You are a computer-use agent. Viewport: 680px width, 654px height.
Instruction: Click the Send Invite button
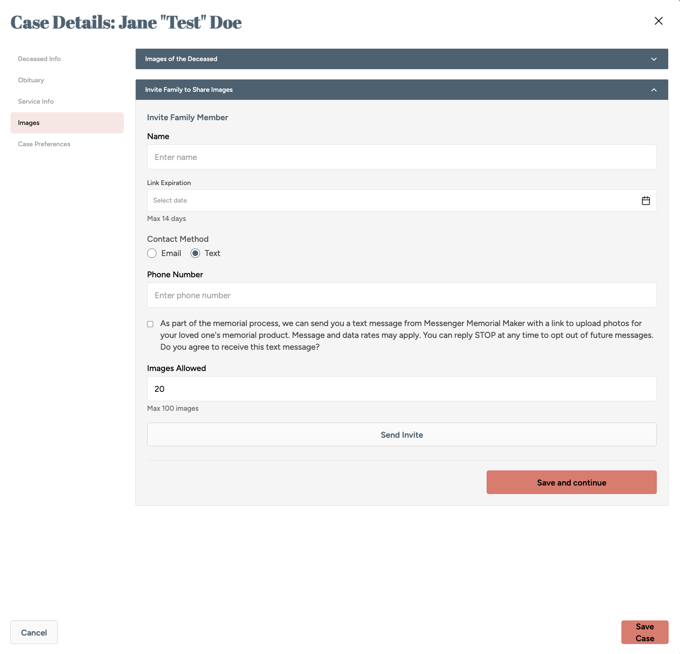point(401,434)
